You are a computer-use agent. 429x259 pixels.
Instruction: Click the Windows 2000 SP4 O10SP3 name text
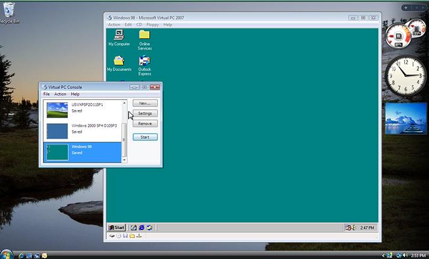coord(94,126)
